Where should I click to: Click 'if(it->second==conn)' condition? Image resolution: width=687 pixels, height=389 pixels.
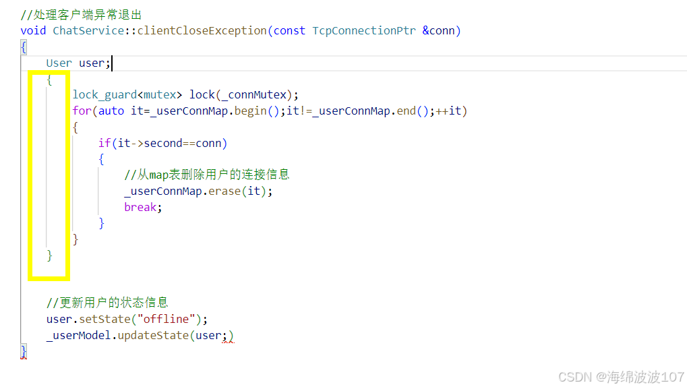coord(162,143)
